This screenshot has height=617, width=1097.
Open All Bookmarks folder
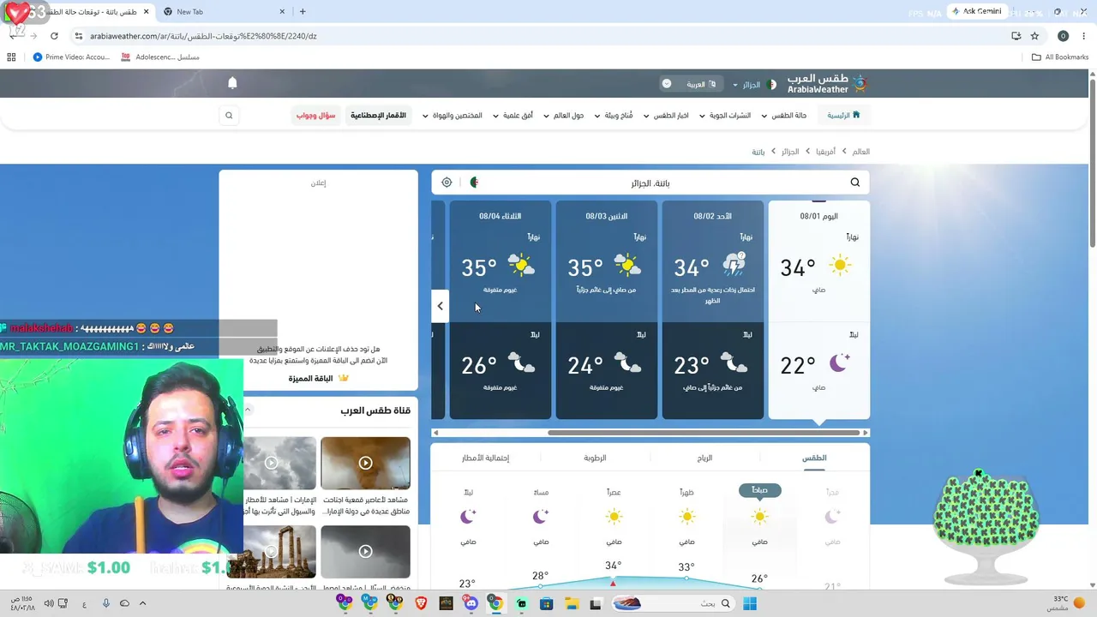(1060, 57)
